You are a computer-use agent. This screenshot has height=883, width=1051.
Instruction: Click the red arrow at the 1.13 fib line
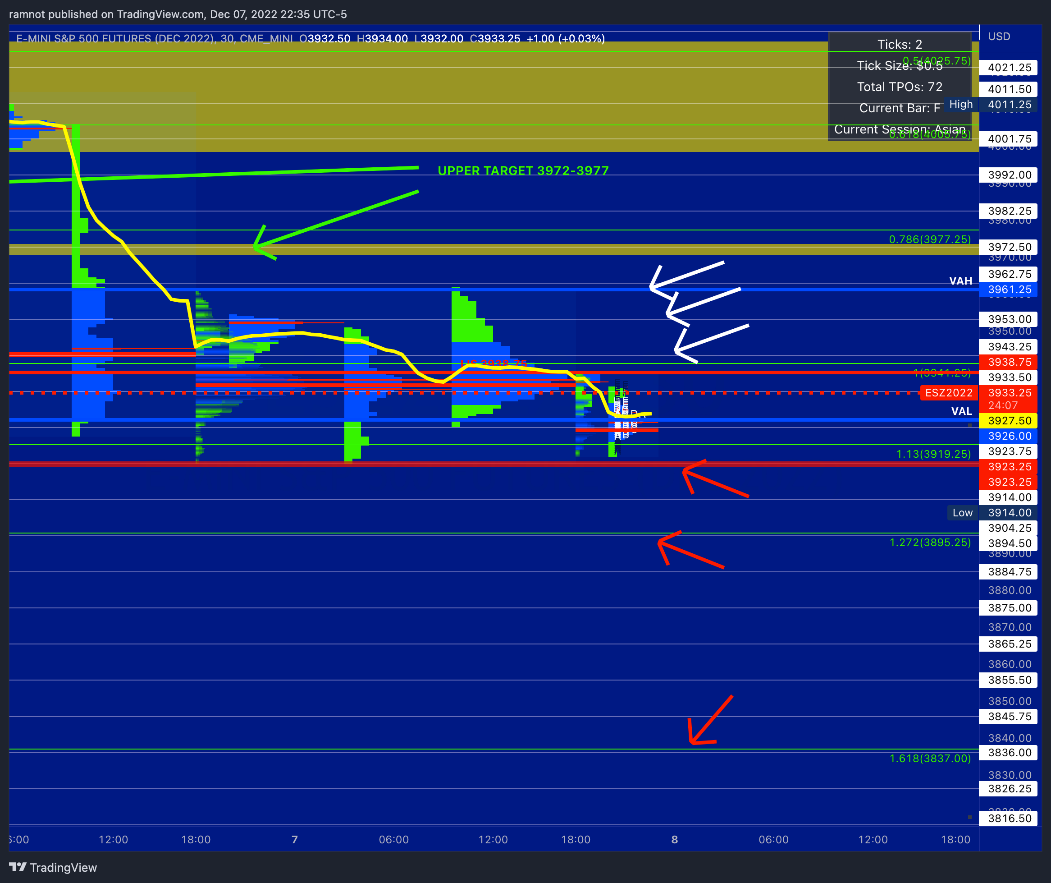tap(716, 483)
